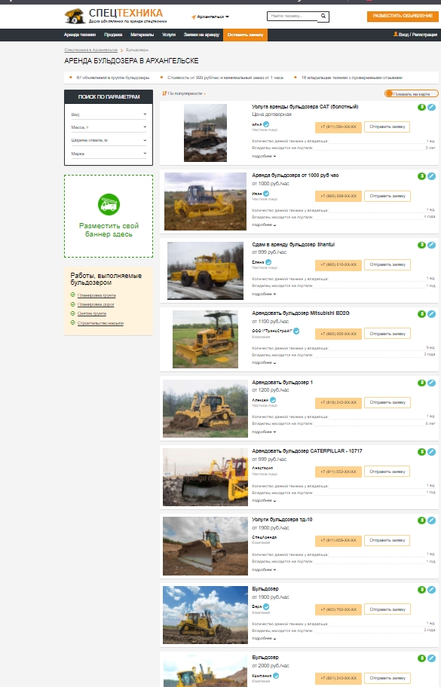Reveal phone +7 (960) 009 on Иван's listing

[338, 196]
